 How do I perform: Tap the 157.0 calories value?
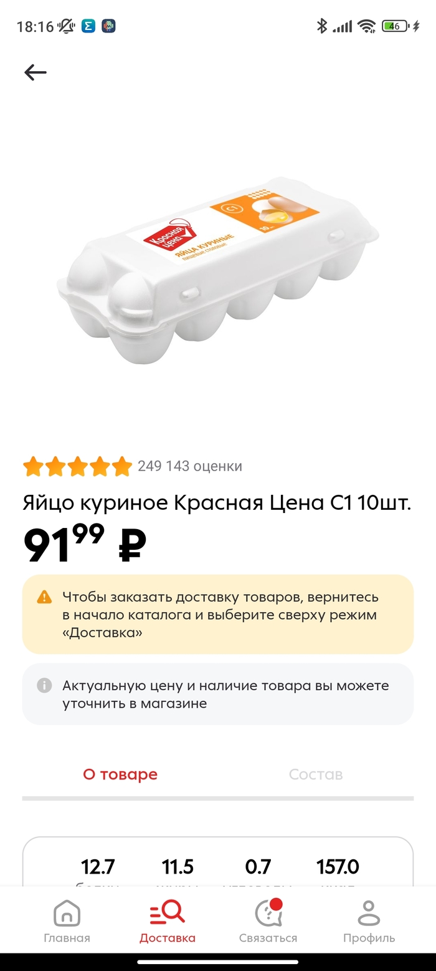pyautogui.click(x=338, y=867)
